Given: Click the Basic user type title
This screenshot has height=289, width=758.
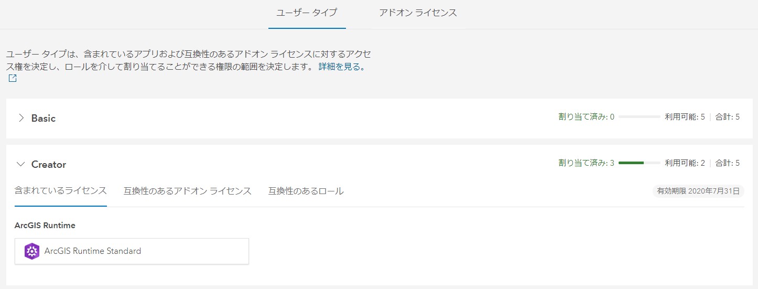Looking at the screenshot, I should tap(44, 118).
